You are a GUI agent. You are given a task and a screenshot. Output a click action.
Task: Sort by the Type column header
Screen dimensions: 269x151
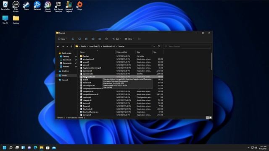(x=144, y=52)
